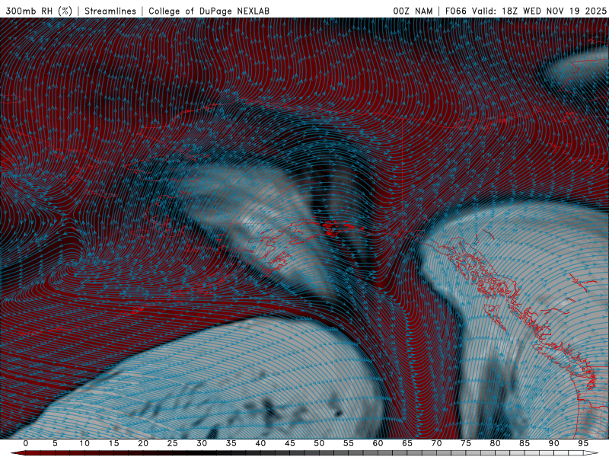This screenshot has width=609, height=457.
Task: Click the "300mb RH (%)" title text
Action: click(39, 11)
